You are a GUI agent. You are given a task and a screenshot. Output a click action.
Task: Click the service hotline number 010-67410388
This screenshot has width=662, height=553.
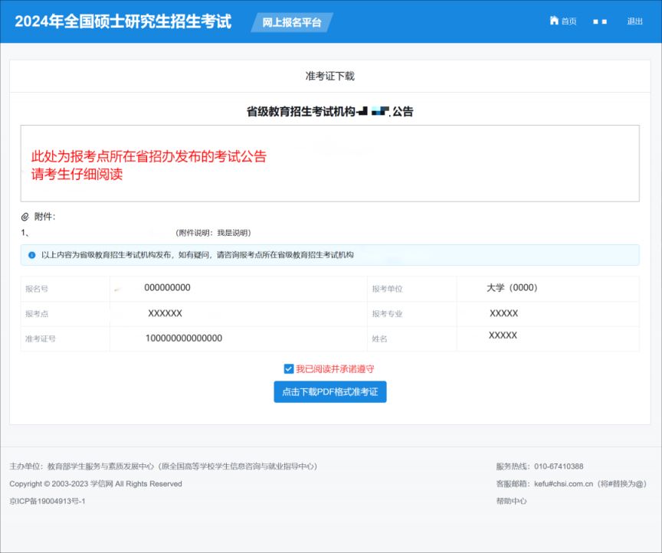coord(560,466)
